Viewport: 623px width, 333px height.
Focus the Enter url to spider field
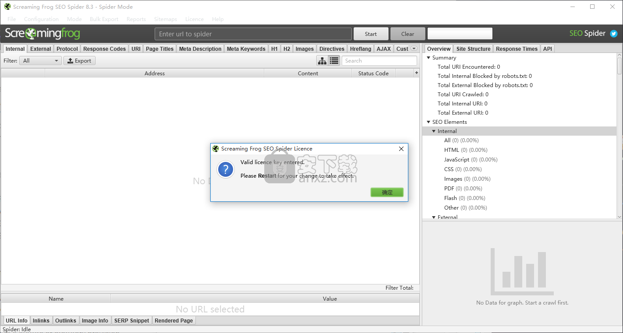[253, 34]
